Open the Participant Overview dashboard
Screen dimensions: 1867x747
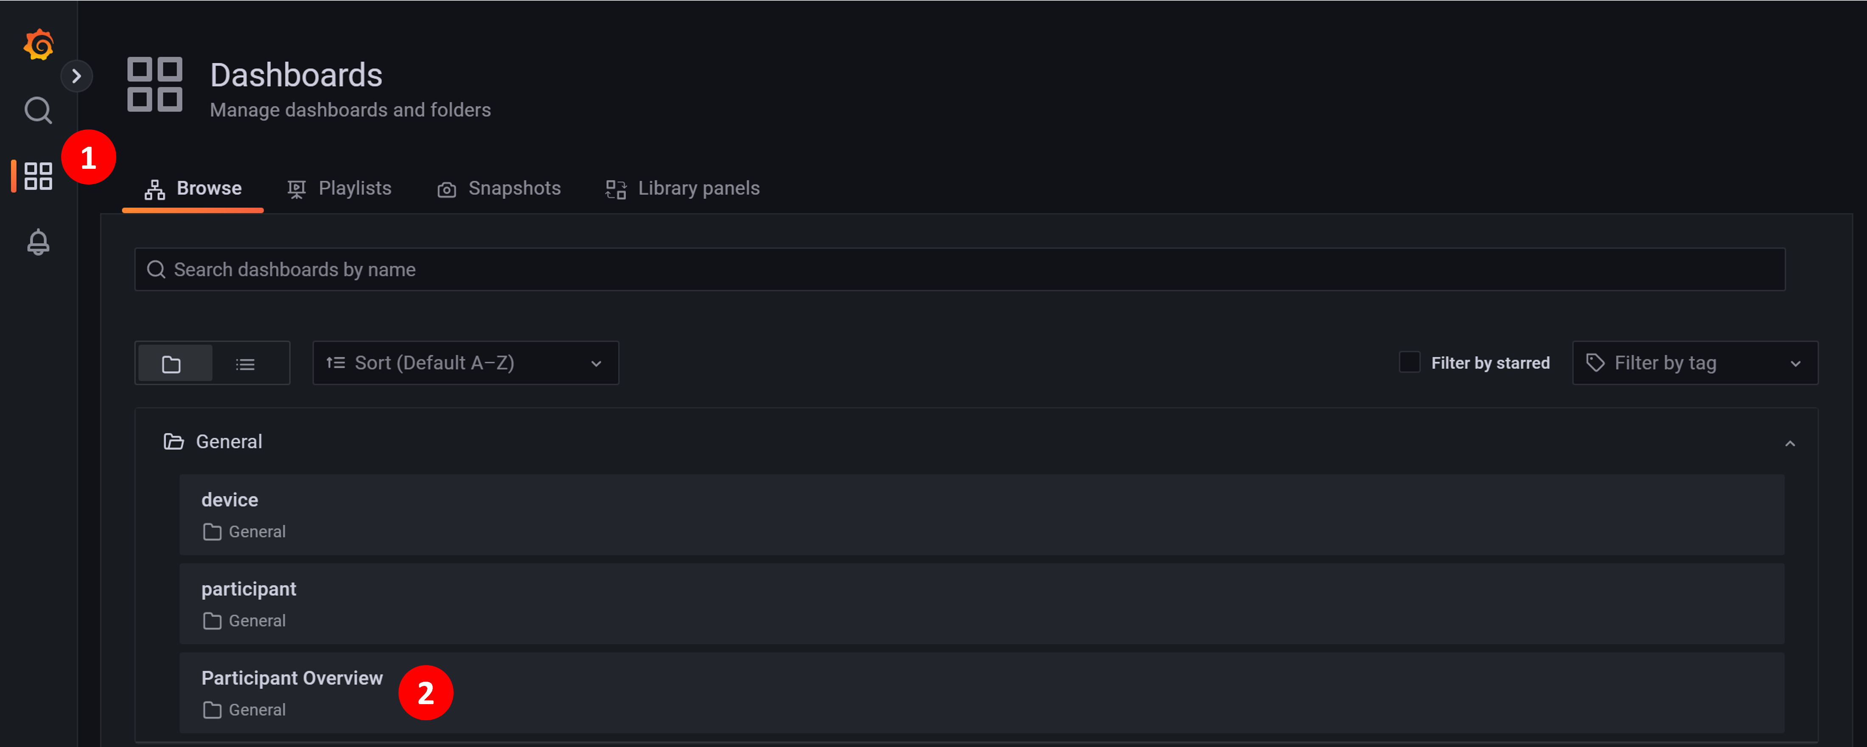(292, 677)
